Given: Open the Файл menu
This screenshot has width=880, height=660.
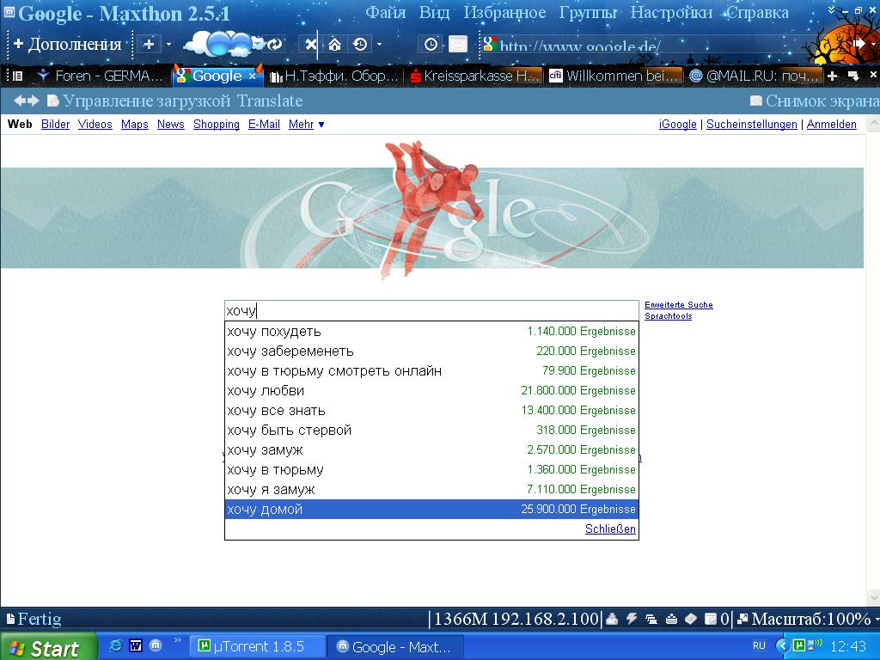Looking at the screenshot, I should point(386,12).
